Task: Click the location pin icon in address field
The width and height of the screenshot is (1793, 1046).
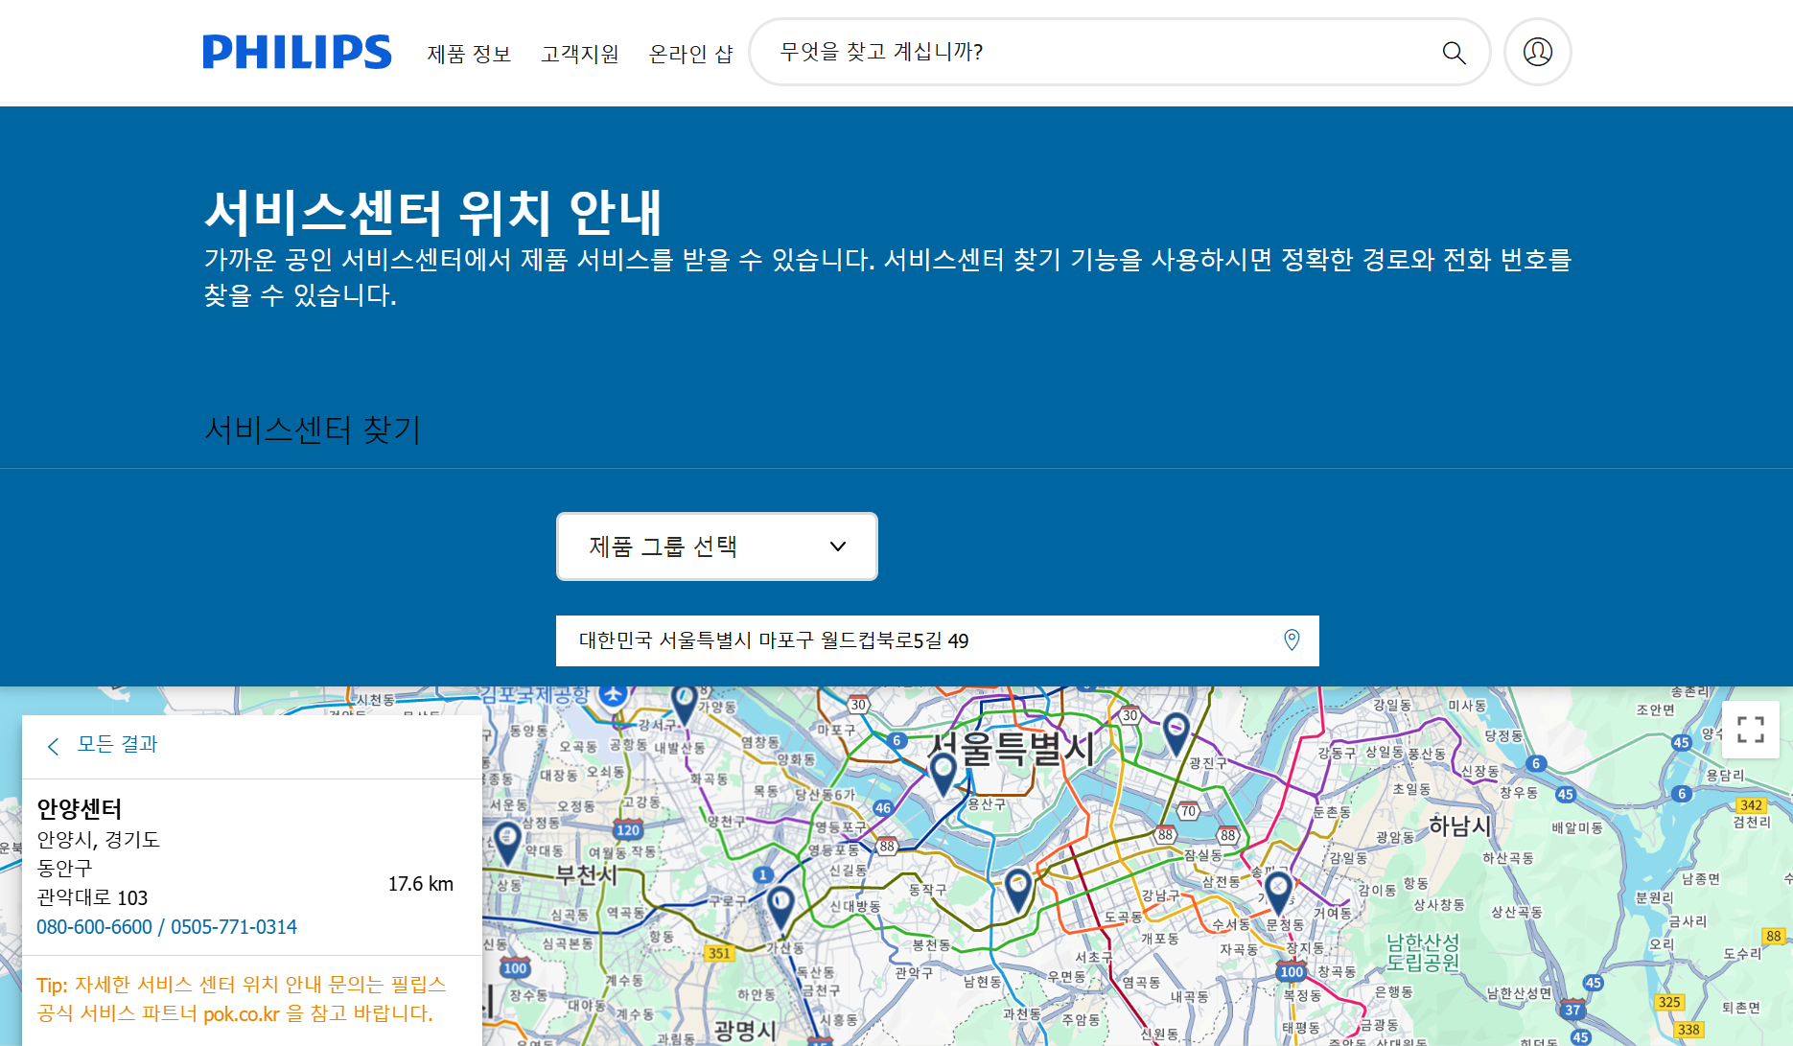Action: pyautogui.click(x=1292, y=640)
